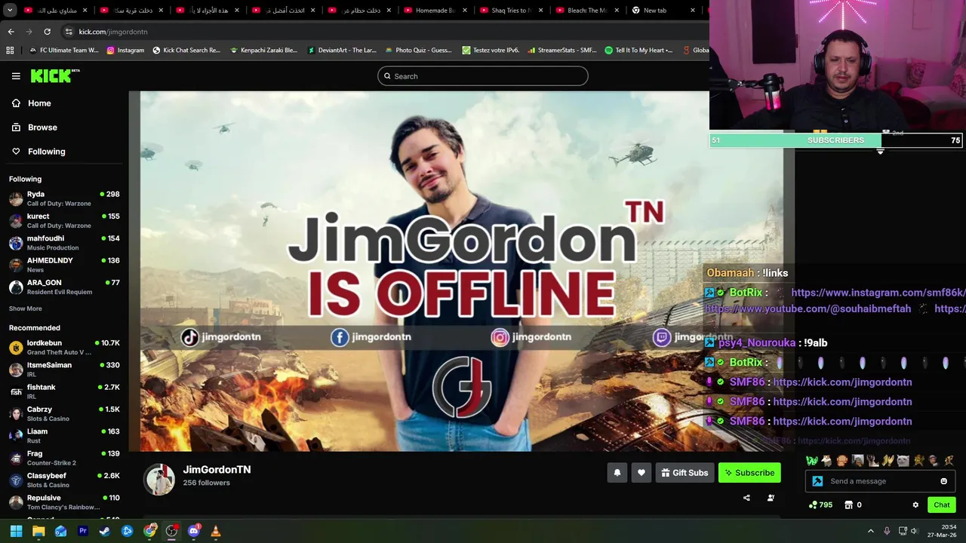Open Discord from the taskbar
Viewport: 966px width, 543px height.
point(194,531)
